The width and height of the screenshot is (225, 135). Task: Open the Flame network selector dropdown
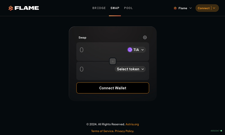click(183, 8)
